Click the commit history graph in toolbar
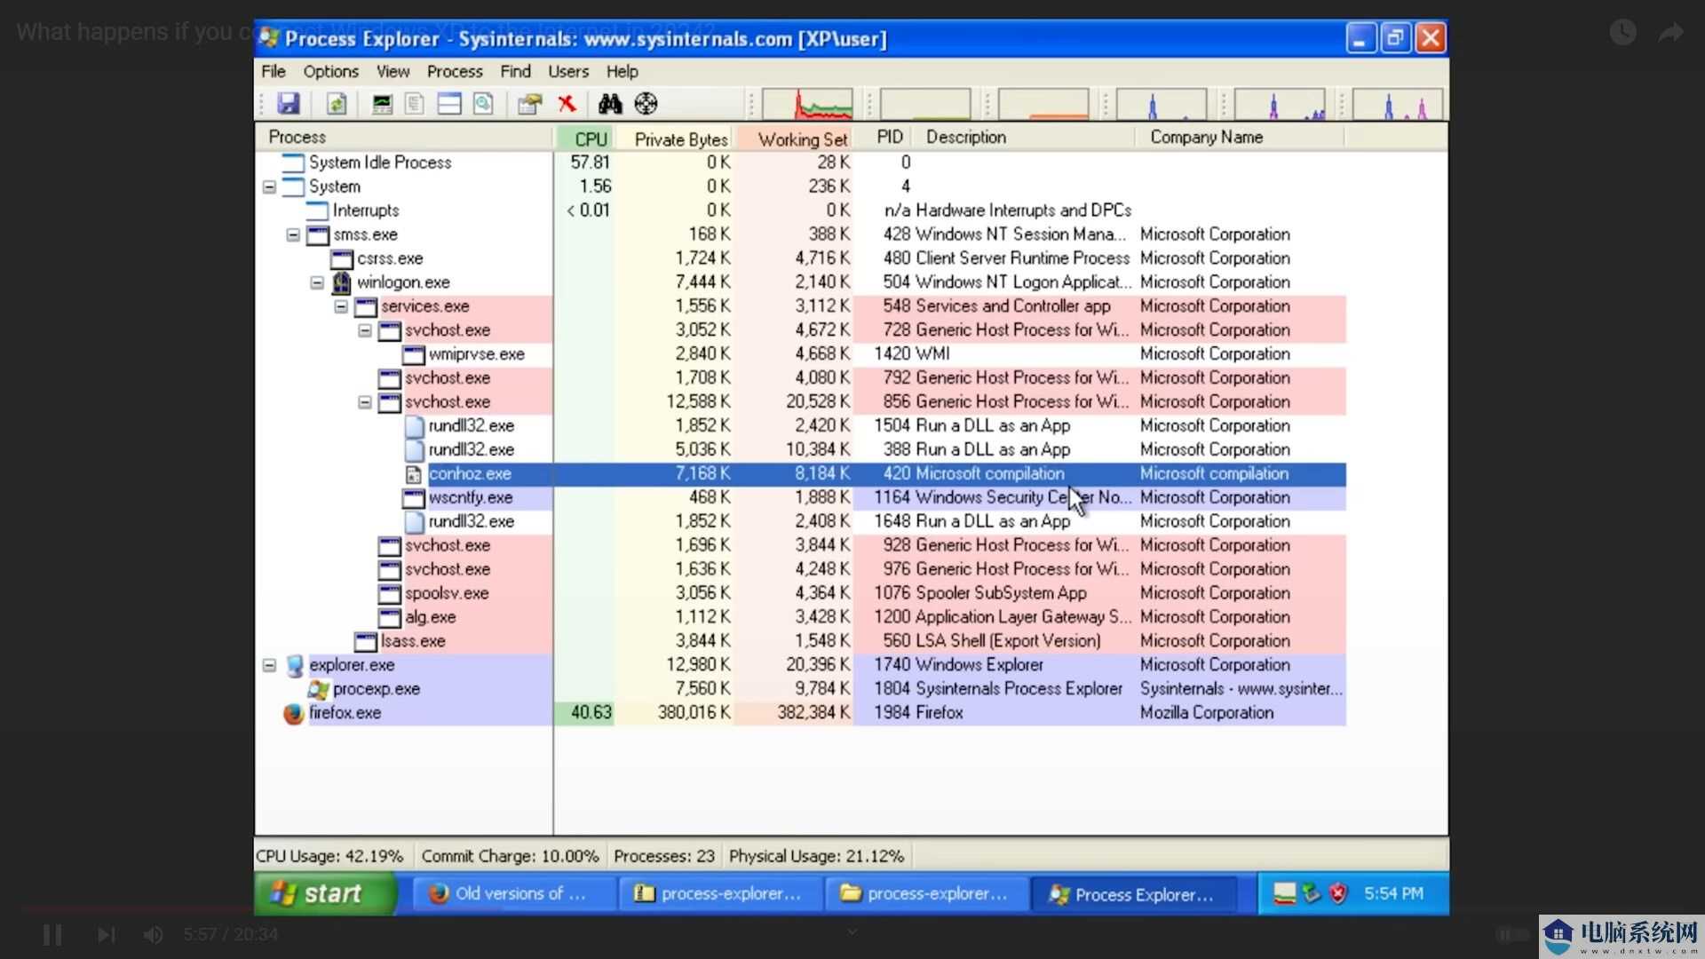1705x959 pixels. (925, 104)
